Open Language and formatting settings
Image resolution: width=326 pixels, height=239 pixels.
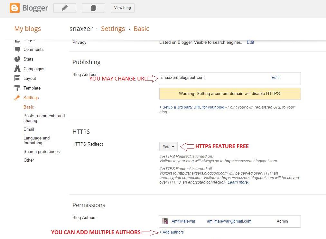(37, 140)
